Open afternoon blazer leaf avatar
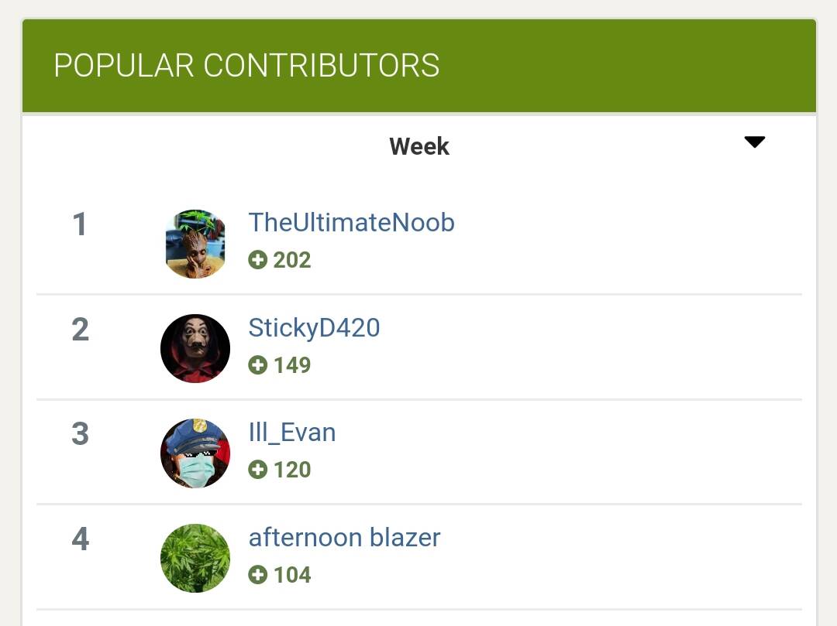 tap(195, 559)
